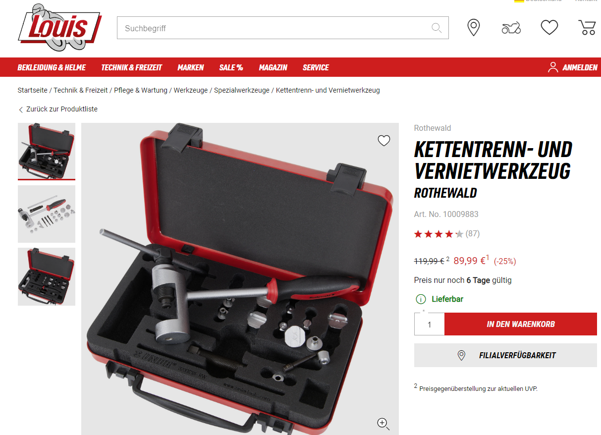Select the second product thumbnail

(x=47, y=214)
